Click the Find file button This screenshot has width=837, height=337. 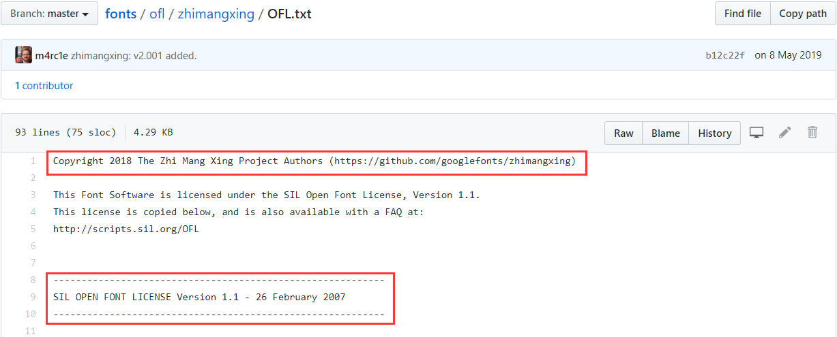[743, 14]
